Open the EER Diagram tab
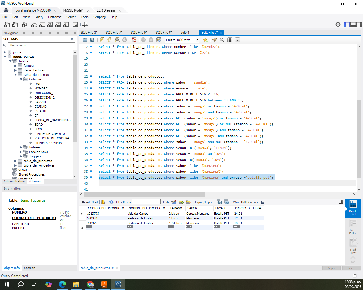This screenshot has height=290, width=363. [x=105, y=10]
